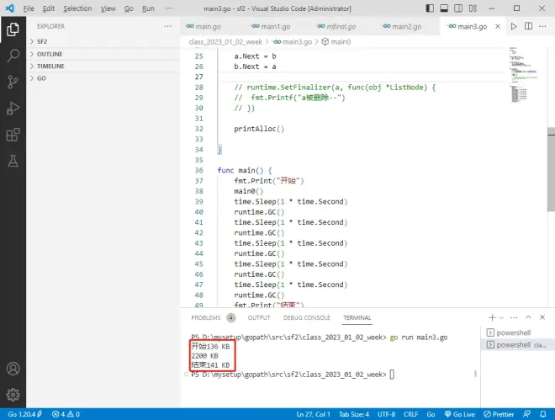Image resolution: width=555 pixels, height=420 pixels.
Task: Open editor More Actions ellipsis
Action: point(542,26)
